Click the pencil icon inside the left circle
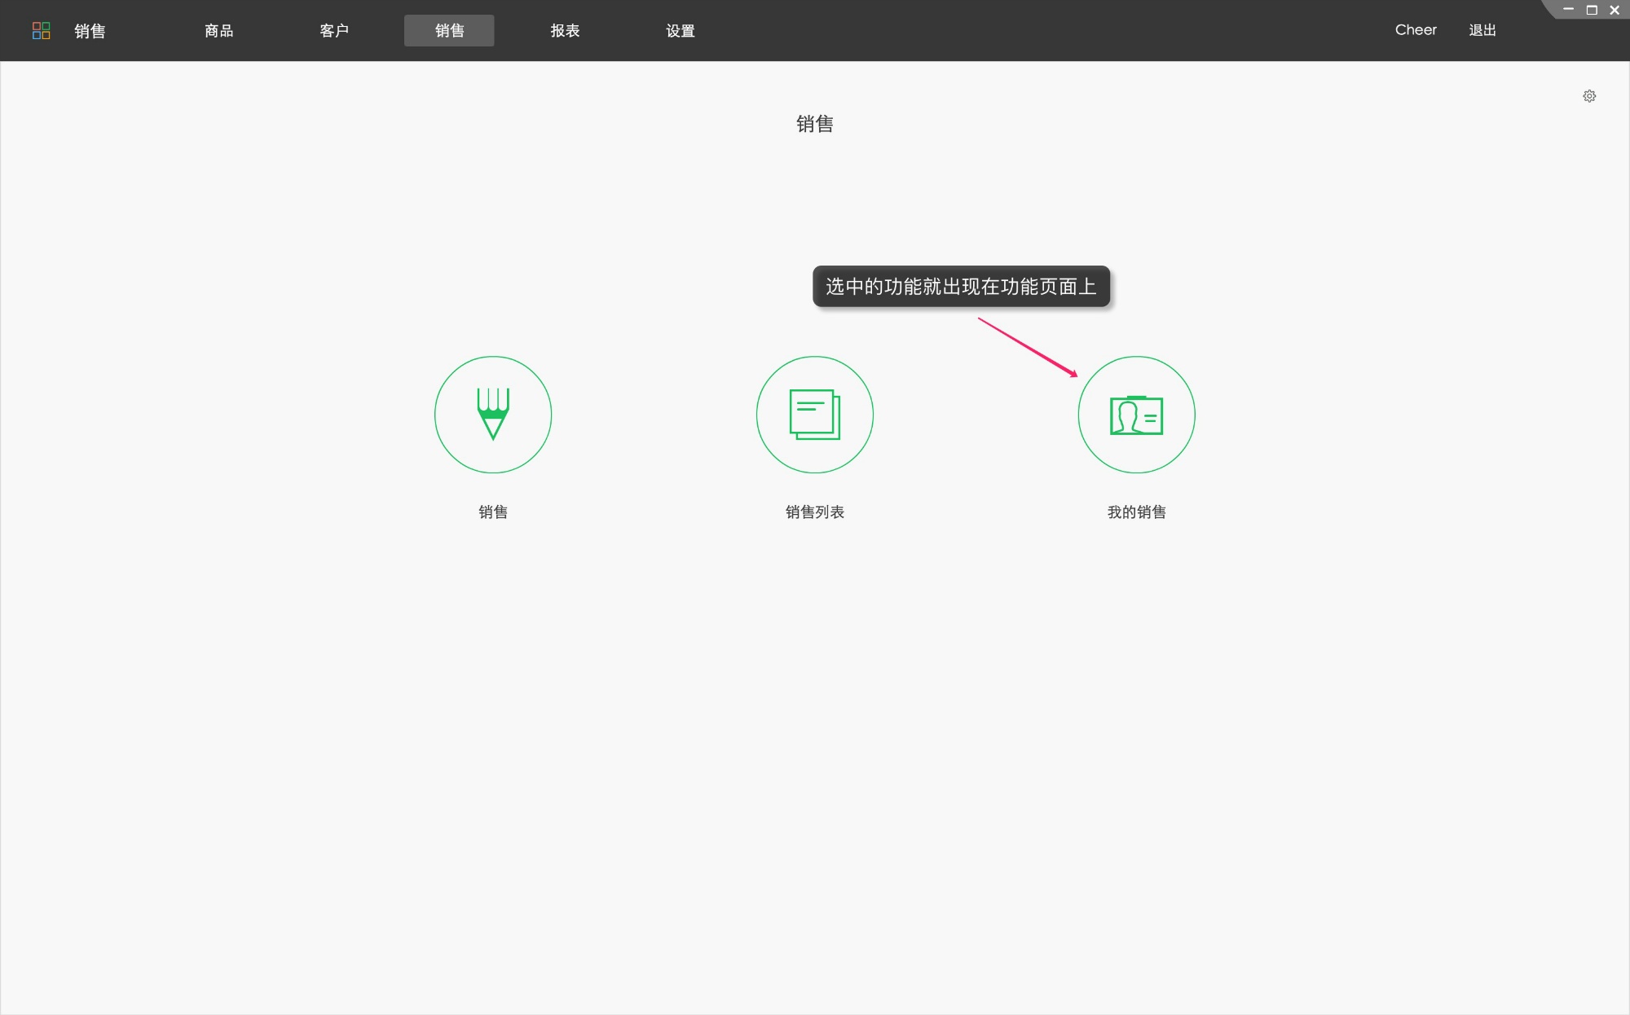 [x=492, y=415]
